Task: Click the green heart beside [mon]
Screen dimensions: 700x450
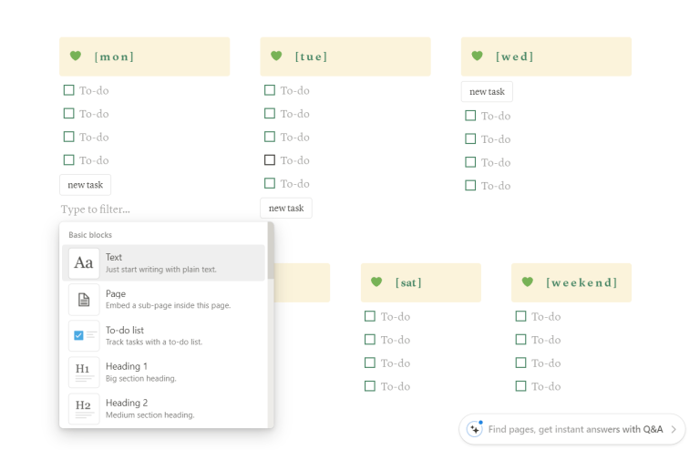Action: pos(76,56)
